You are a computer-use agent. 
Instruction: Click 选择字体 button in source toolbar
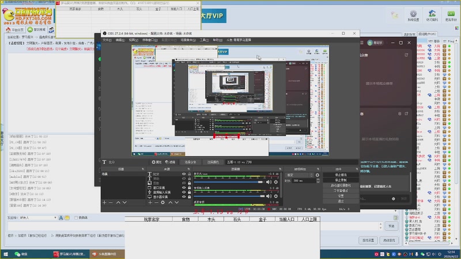(x=190, y=162)
